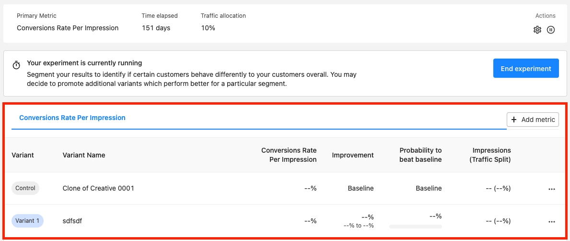
Task: Open experiment settings gear icon
Action: tap(537, 30)
